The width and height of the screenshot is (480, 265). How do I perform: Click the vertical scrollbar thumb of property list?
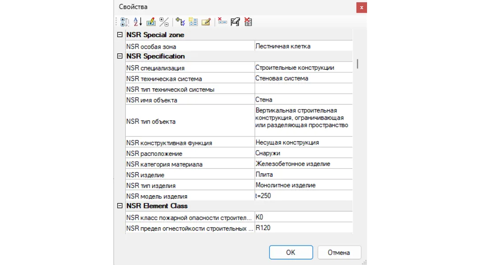coord(357,64)
